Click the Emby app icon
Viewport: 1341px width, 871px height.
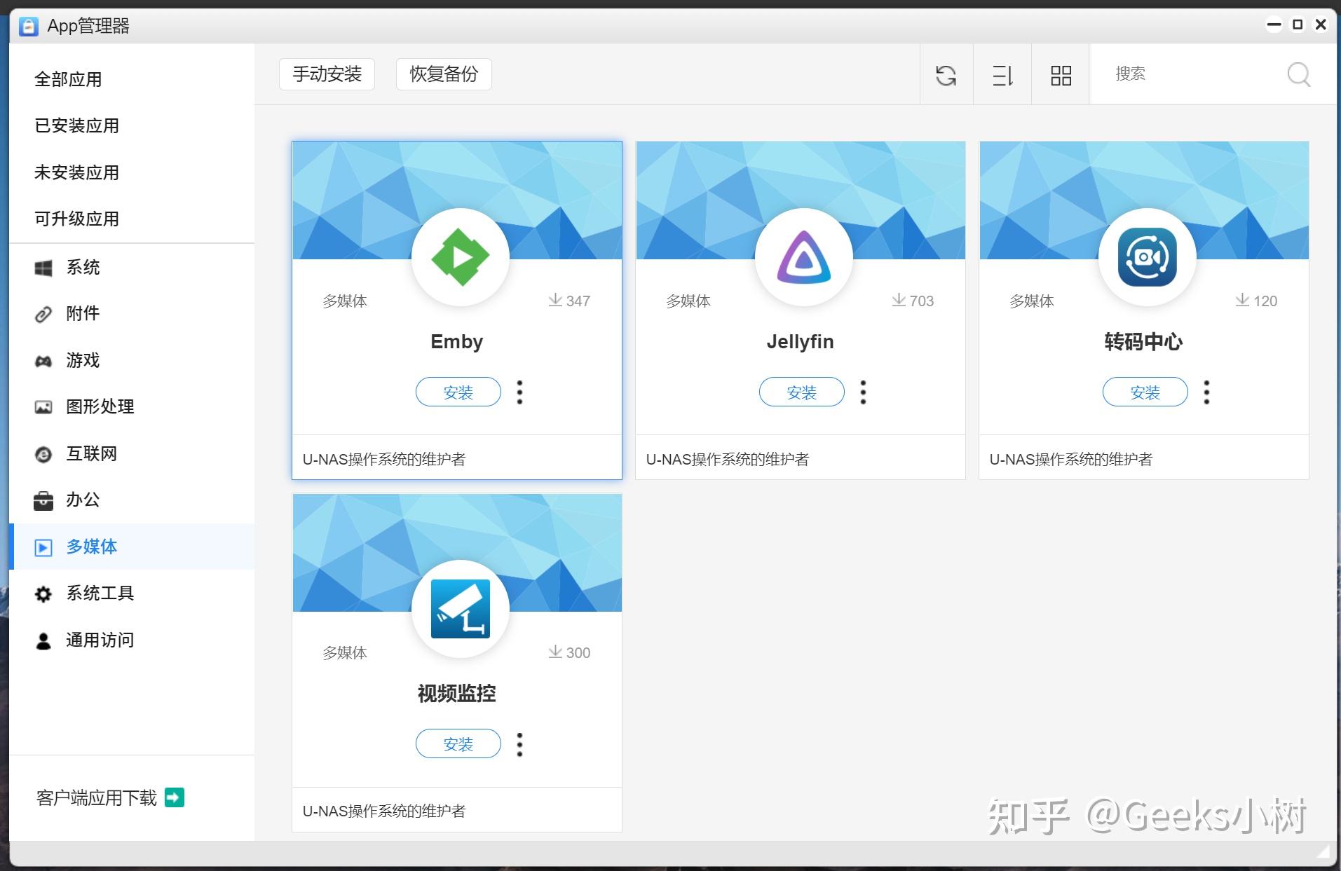pyautogui.click(x=460, y=257)
